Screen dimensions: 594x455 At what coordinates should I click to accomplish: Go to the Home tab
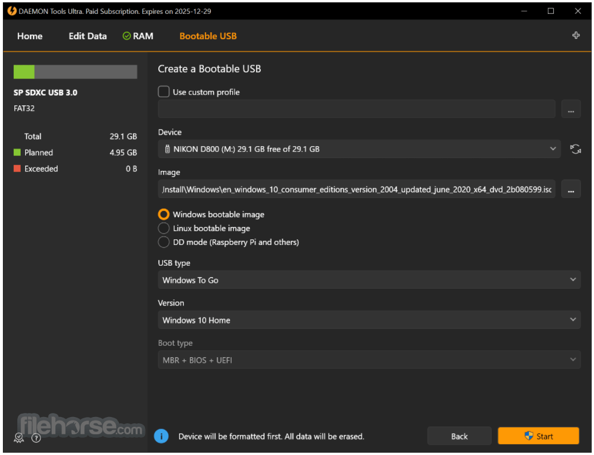click(x=30, y=36)
